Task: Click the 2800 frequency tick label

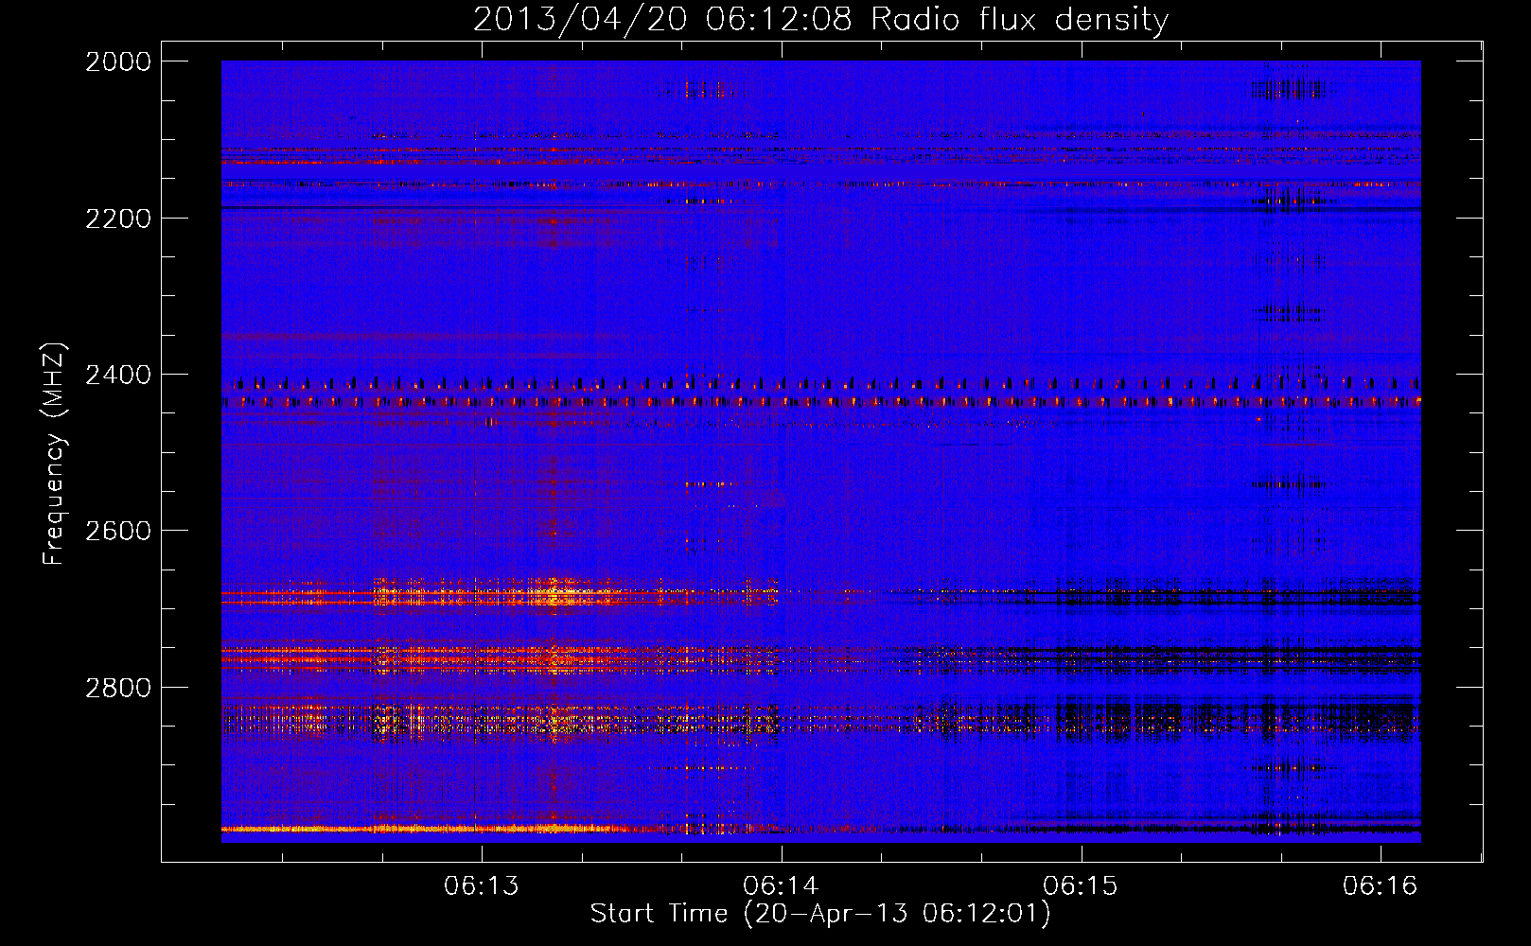Action: point(118,688)
